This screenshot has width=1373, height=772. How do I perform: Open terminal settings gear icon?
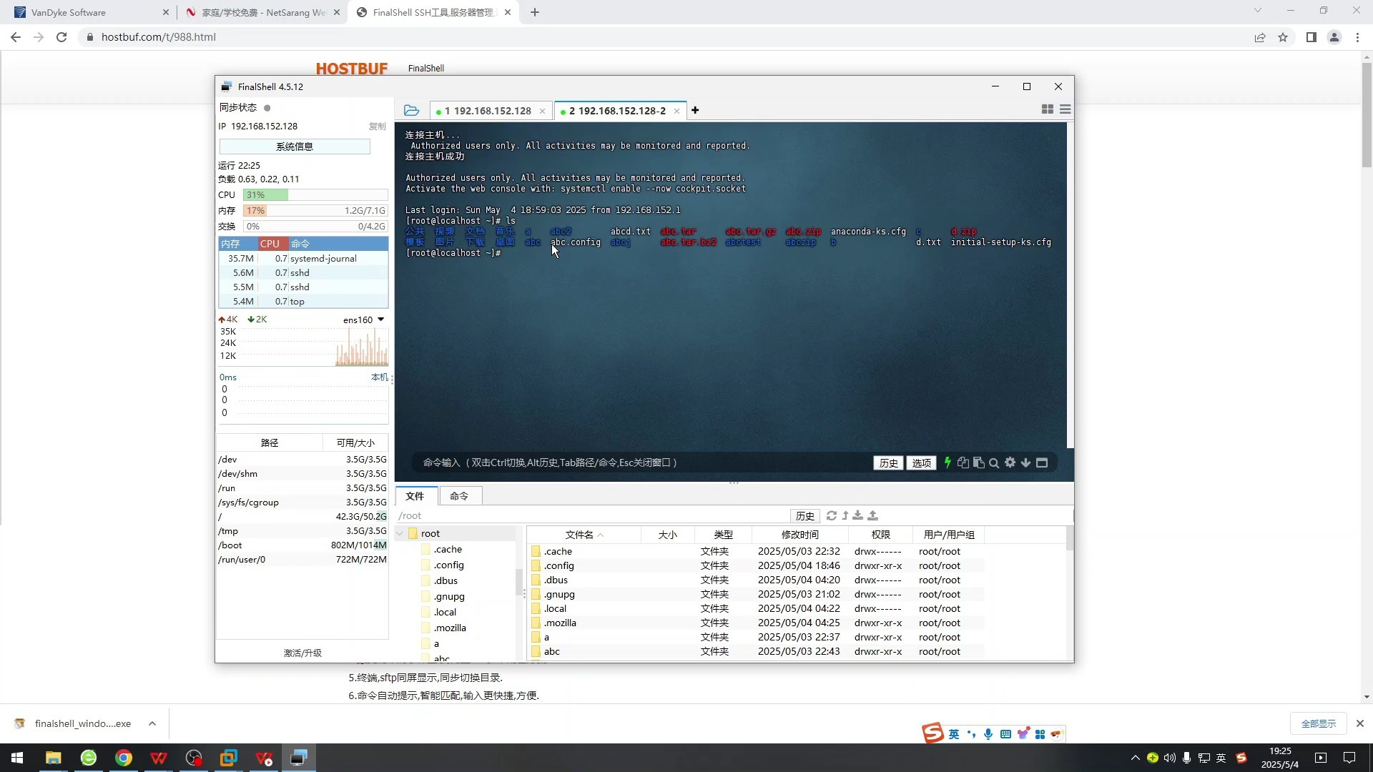coord(1010,462)
